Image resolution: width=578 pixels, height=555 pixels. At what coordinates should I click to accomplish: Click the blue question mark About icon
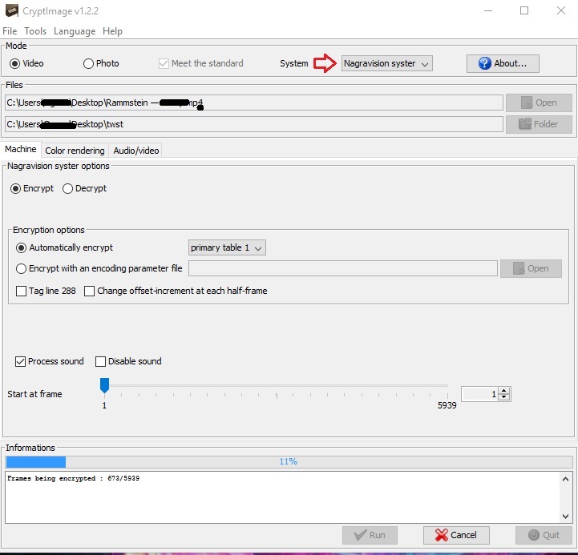click(x=484, y=63)
